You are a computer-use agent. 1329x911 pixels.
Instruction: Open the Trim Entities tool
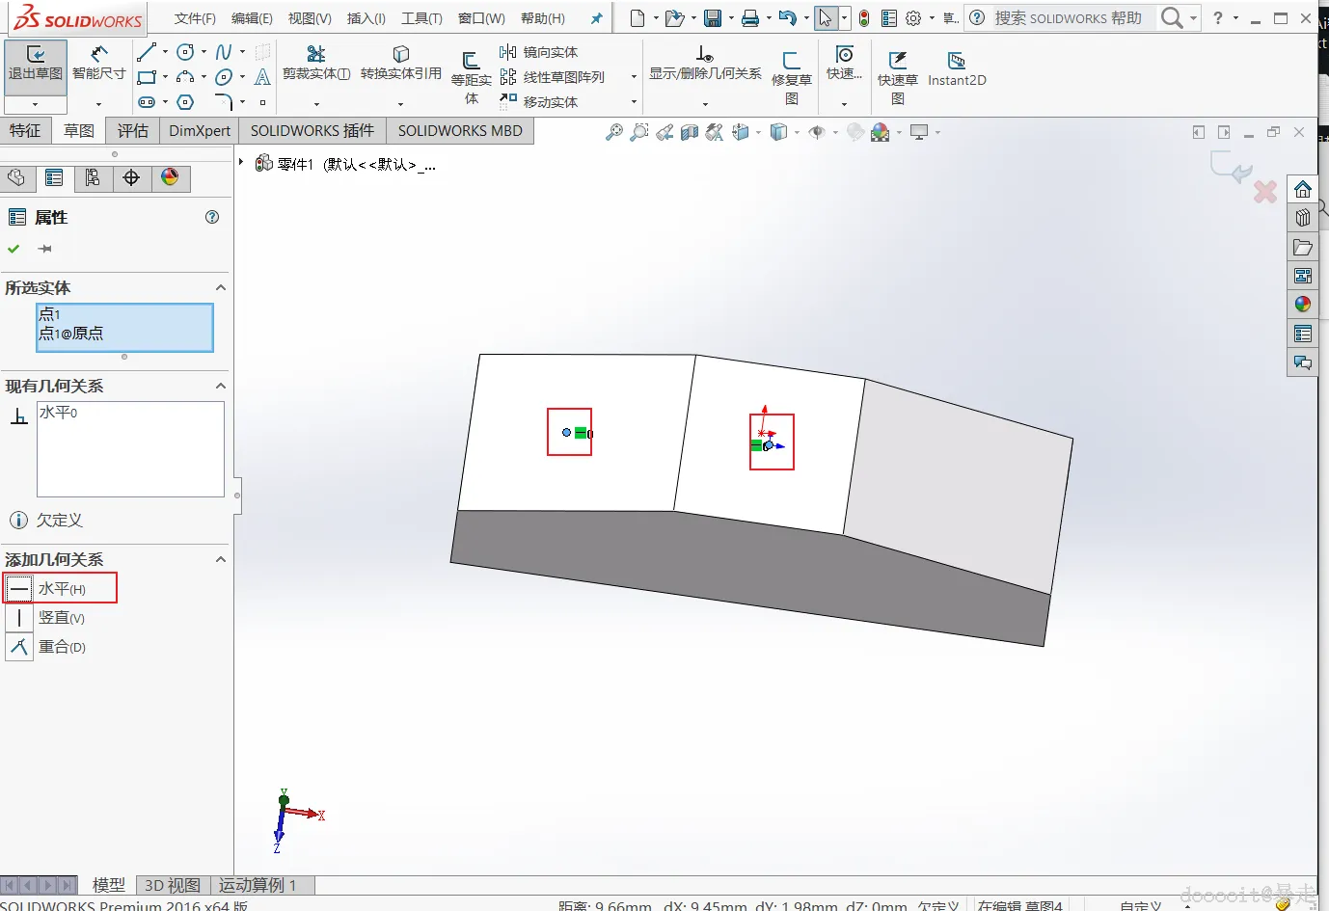point(315,63)
